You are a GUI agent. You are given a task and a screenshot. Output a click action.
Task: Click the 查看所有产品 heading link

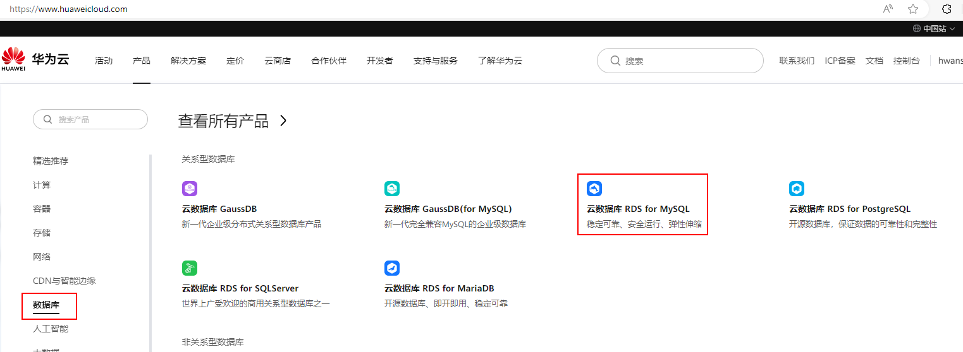pos(223,120)
